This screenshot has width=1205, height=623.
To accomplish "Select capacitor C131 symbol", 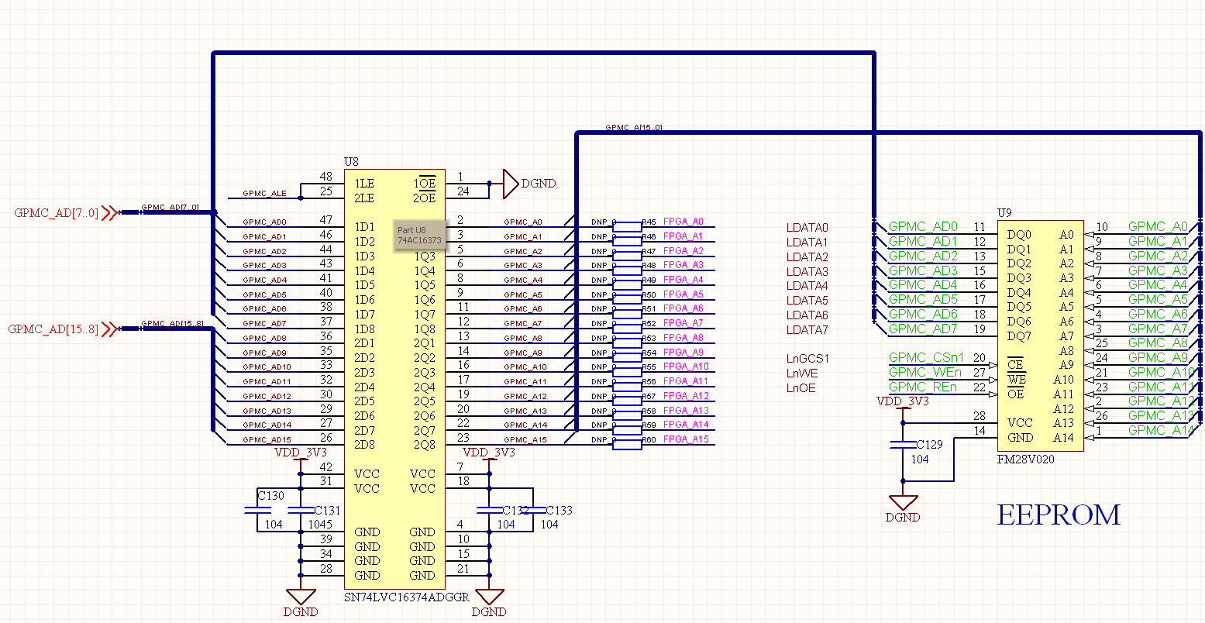I will (x=301, y=510).
